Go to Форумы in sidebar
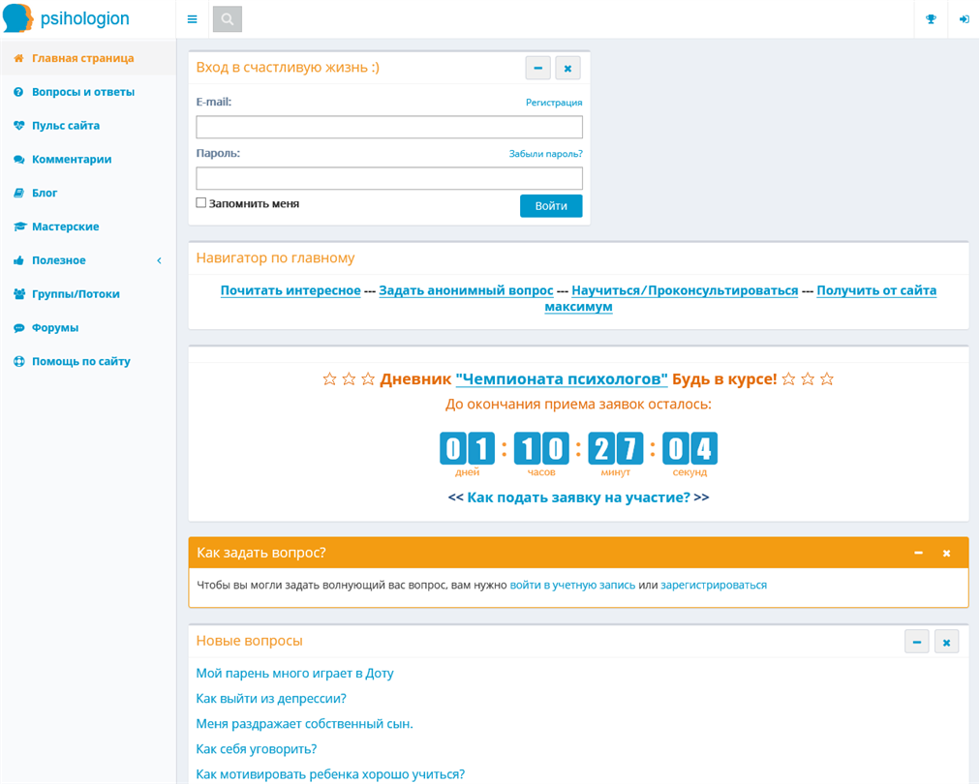This screenshot has width=980, height=784. click(x=55, y=327)
